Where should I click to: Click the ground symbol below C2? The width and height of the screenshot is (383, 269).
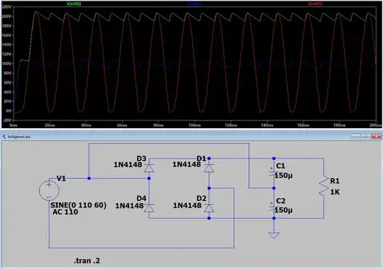(274, 235)
